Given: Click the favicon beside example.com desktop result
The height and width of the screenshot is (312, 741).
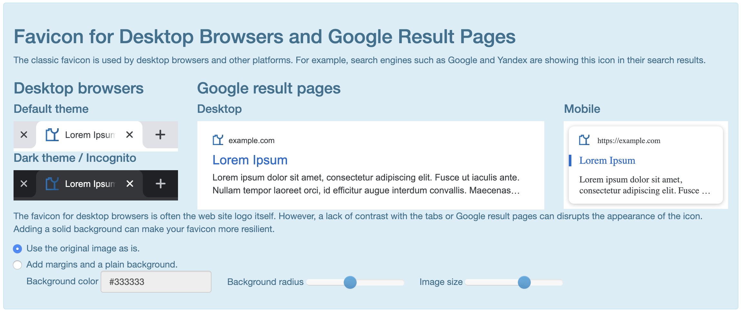Looking at the screenshot, I should pyautogui.click(x=218, y=140).
